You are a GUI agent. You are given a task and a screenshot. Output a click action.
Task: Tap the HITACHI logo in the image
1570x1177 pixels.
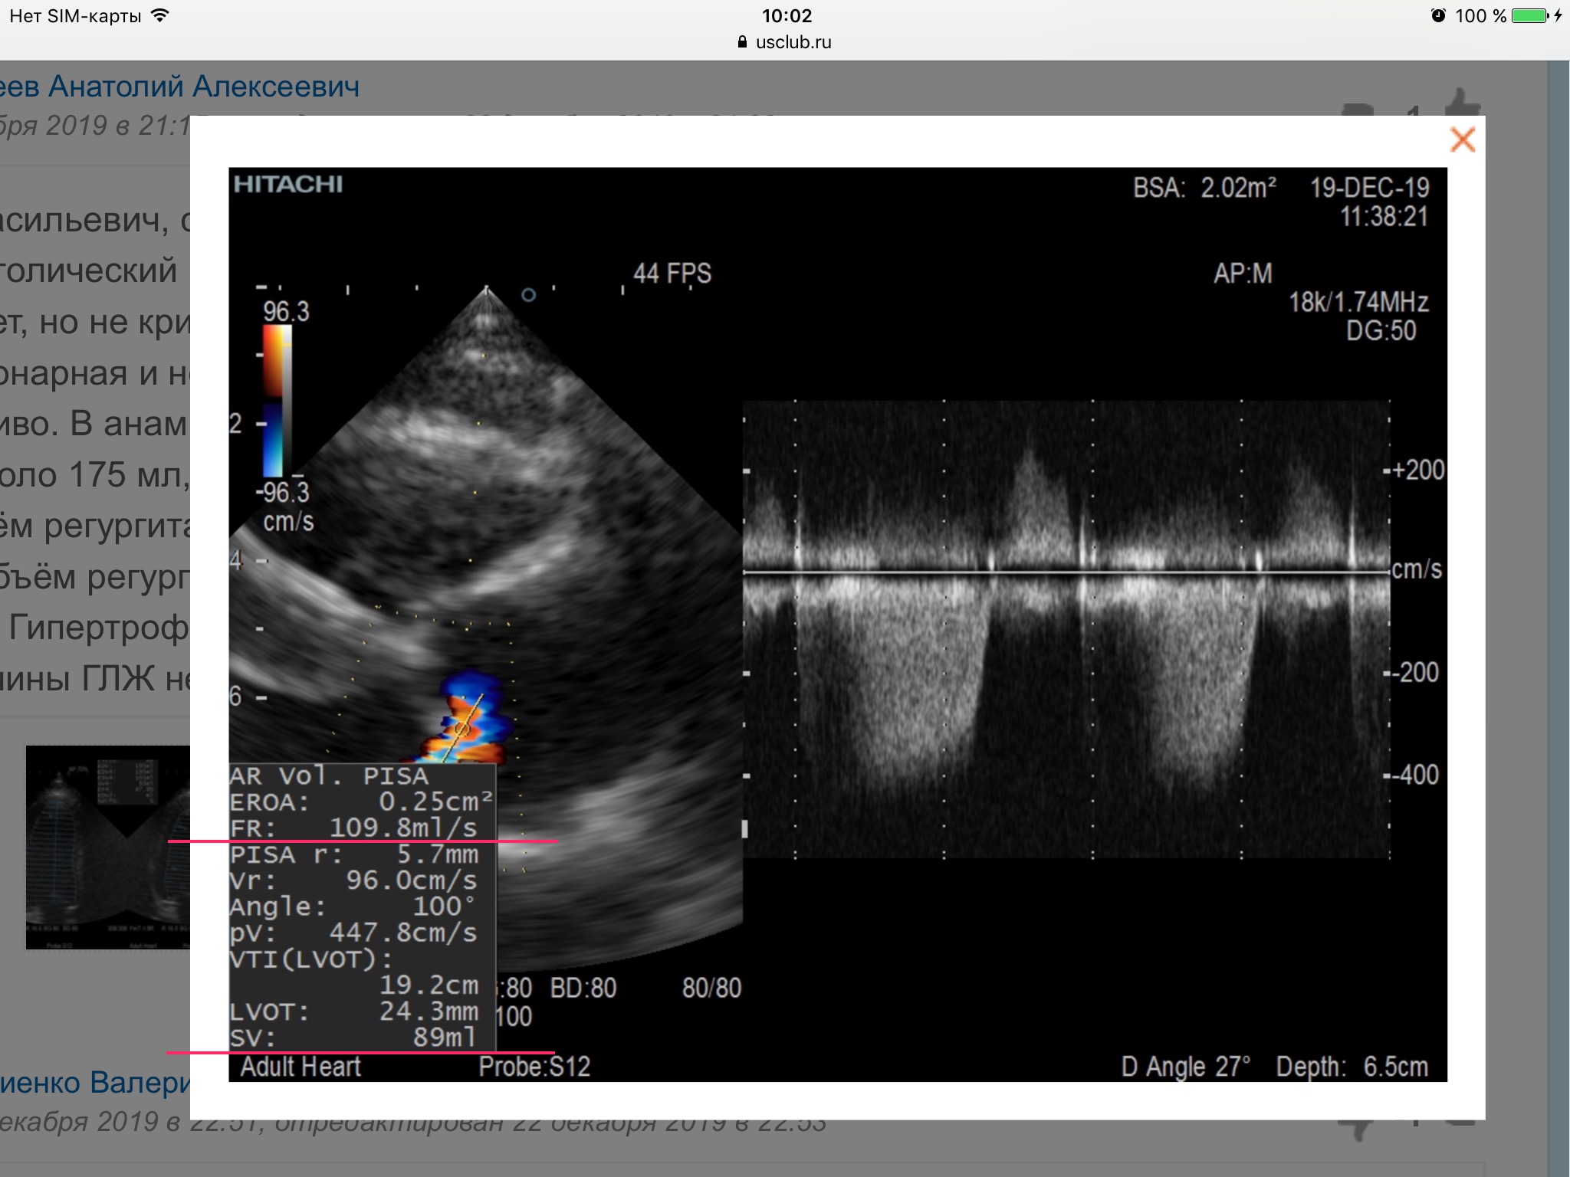[288, 184]
